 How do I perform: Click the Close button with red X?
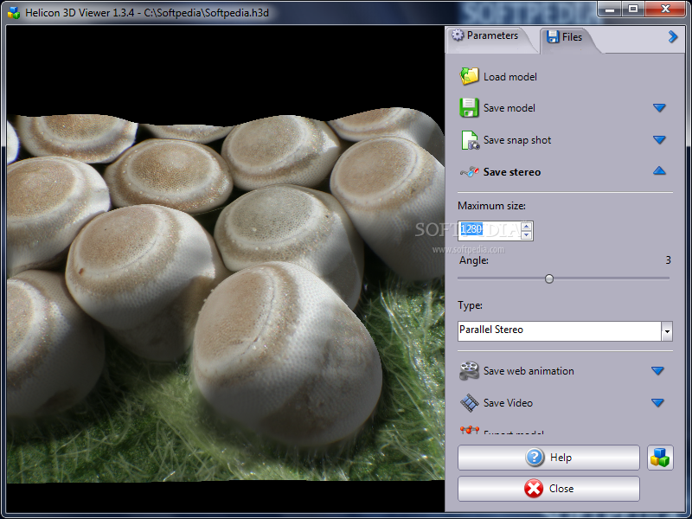click(548, 489)
